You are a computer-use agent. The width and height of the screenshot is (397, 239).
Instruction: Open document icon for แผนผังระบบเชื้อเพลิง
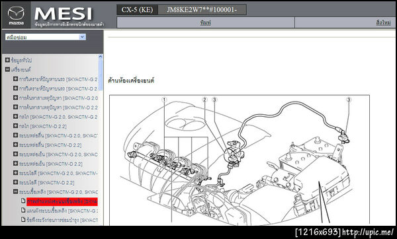23,211
